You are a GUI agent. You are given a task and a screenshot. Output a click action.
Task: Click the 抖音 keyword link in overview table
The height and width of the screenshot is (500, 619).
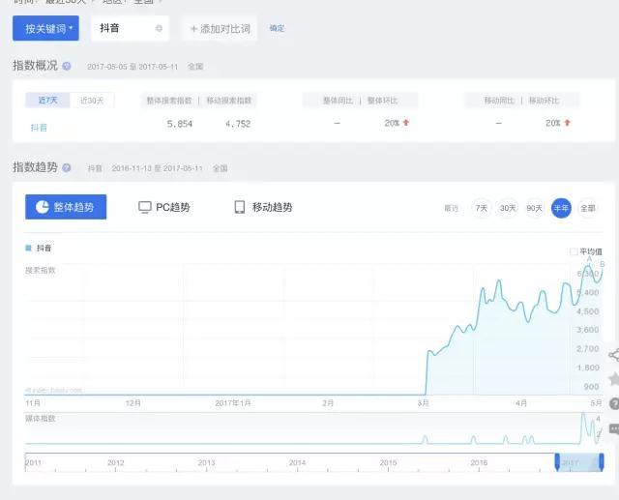tap(39, 127)
